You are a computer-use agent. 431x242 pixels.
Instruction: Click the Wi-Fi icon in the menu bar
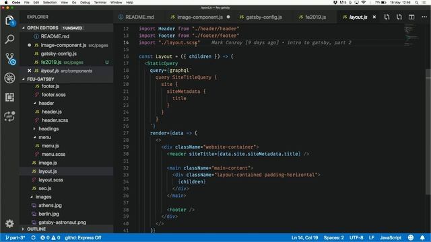pos(364,3)
